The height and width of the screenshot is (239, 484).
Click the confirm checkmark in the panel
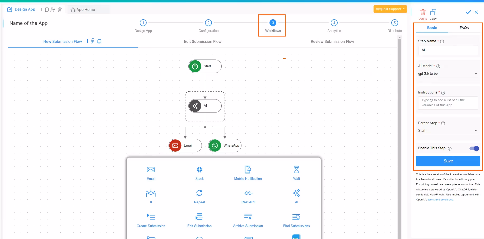(x=468, y=12)
